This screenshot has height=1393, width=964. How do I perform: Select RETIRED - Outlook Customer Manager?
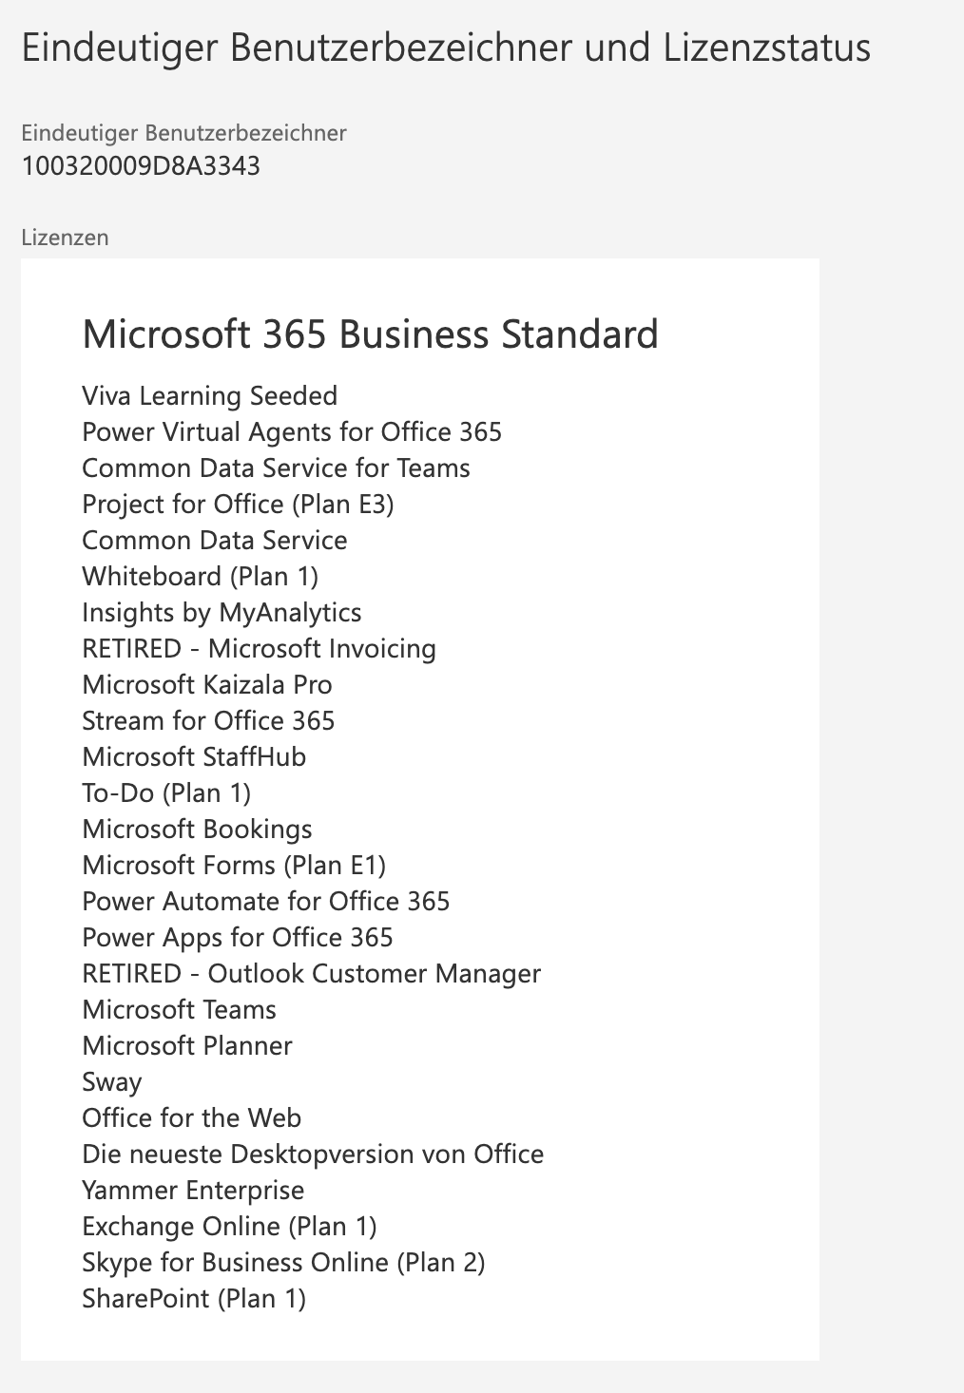[312, 974]
